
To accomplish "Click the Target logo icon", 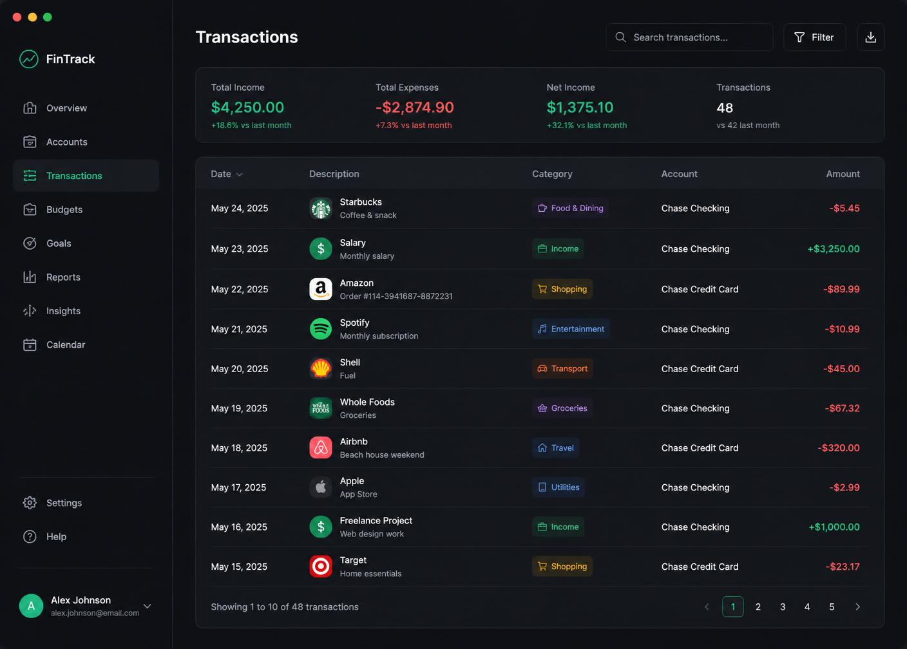I will [x=321, y=567].
